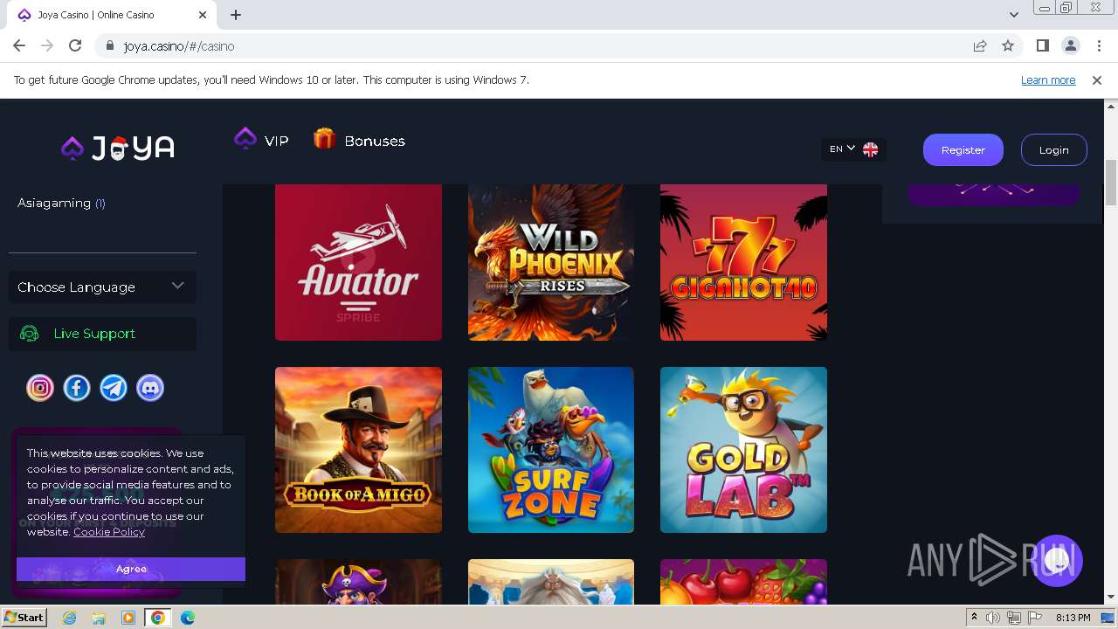
Task: Click the Chrome taskbar icon
Action: click(158, 618)
